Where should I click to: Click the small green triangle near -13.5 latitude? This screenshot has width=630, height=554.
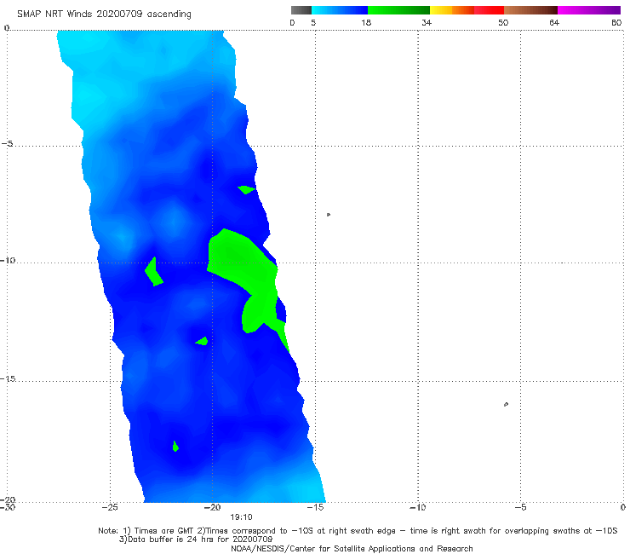pyautogui.click(x=203, y=341)
